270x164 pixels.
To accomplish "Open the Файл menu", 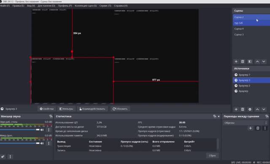I will tap(5, 5).
